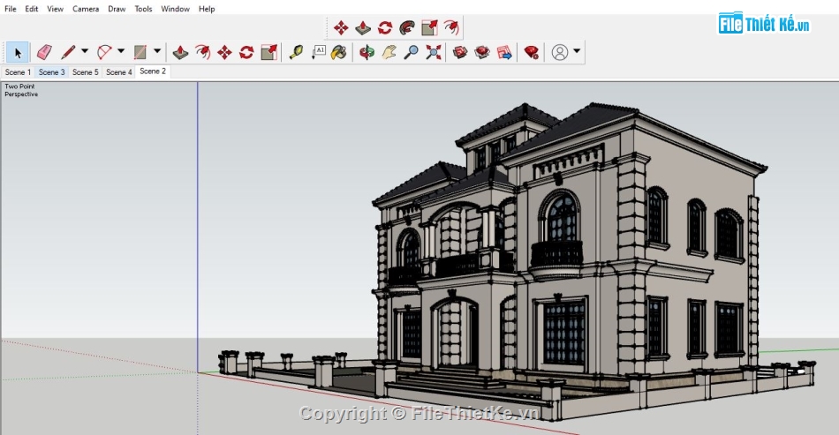Select the Pan hand tool
839x435 pixels.
click(x=389, y=52)
